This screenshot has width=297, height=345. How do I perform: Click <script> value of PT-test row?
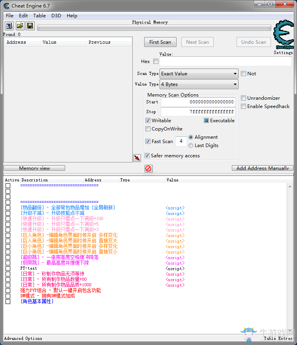click(175, 269)
